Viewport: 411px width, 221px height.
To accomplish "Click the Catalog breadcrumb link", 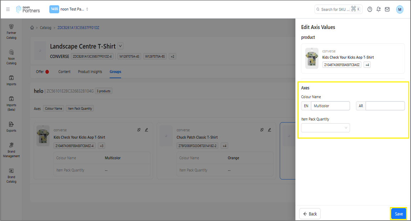I will [46, 28].
